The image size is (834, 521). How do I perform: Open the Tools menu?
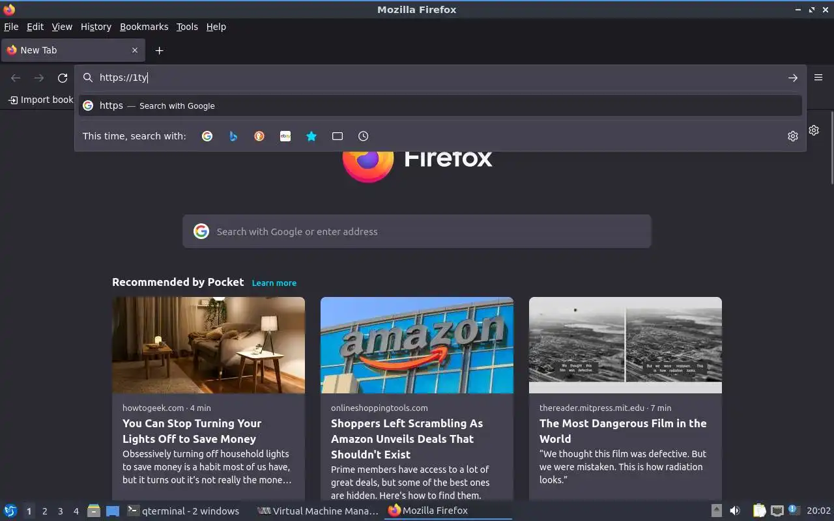point(187,27)
